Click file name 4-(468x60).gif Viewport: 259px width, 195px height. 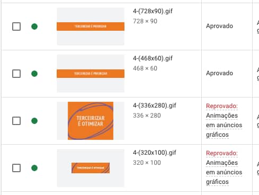tap(153, 58)
